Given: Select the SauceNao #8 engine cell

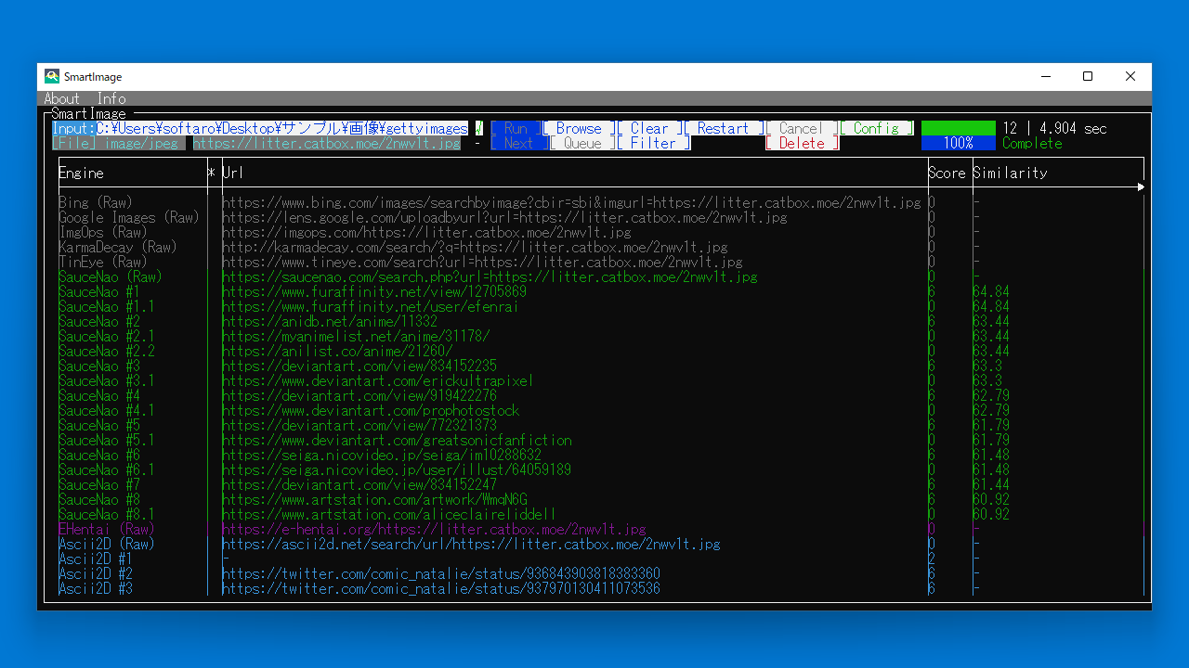Looking at the screenshot, I should (99, 499).
